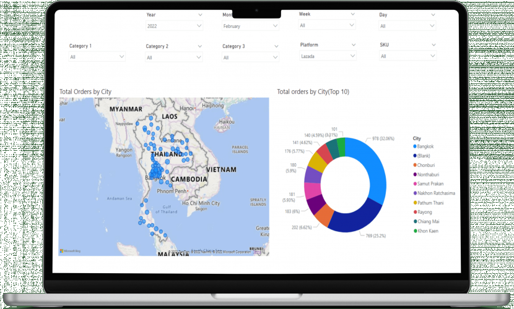Select Chiang Mai legend color marker
This screenshot has height=309, width=514.
(x=415, y=221)
